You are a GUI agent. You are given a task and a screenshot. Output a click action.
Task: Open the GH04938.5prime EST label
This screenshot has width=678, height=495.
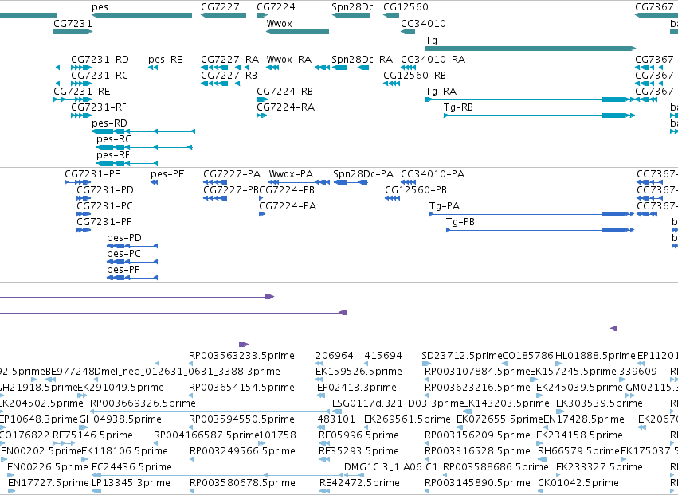pos(120,419)
